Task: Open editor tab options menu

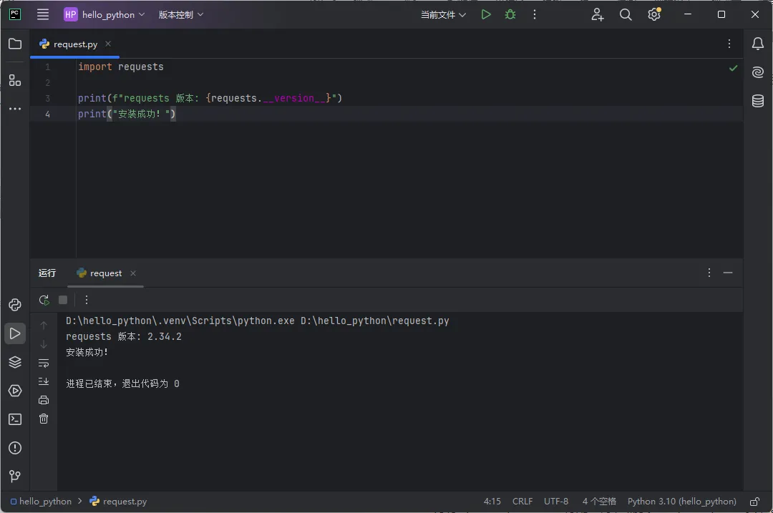Action: click(x=729, y=44)
